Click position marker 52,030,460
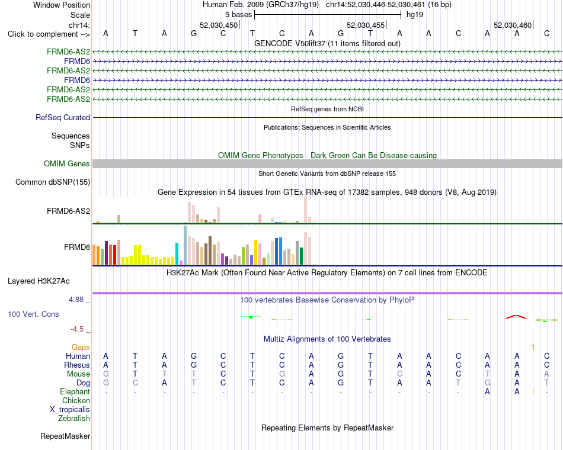The image size is (563, 450). click(x=513, y=25)
